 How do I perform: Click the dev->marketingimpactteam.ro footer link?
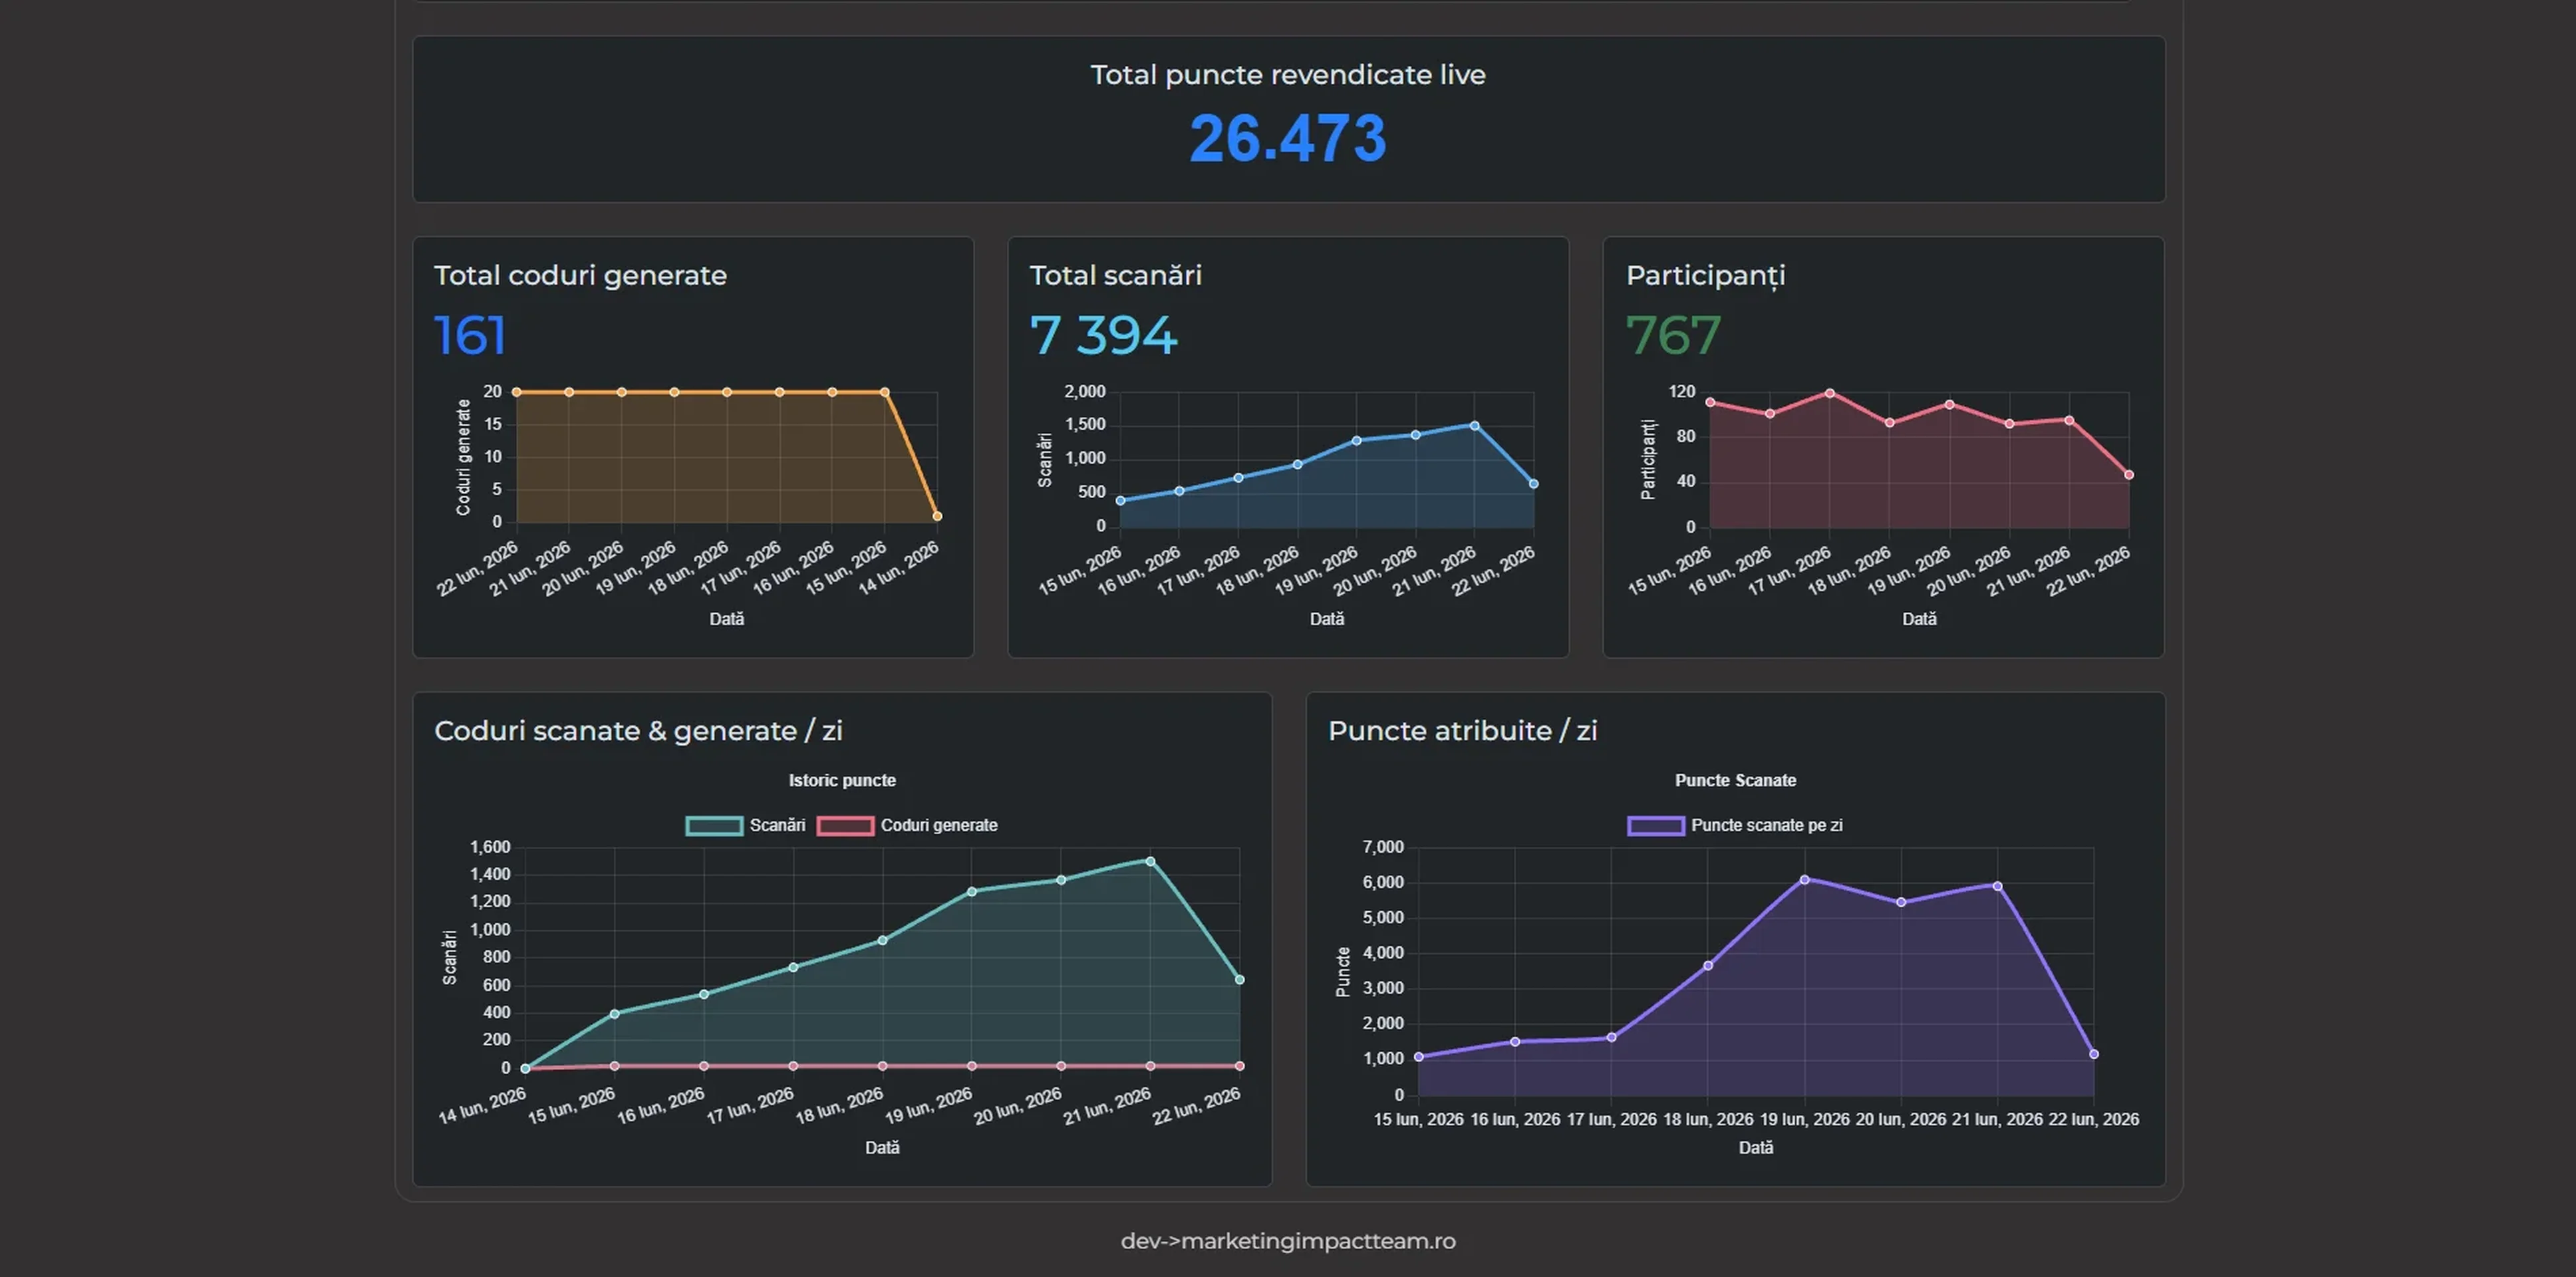(x=1288, y=1241)
